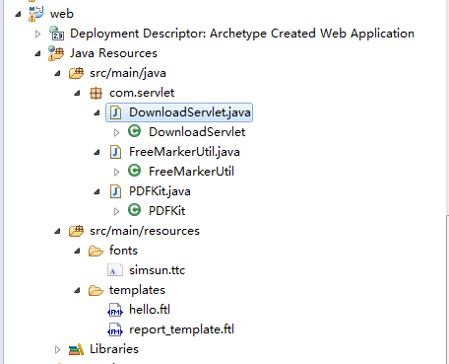The height and width of the screenshot is (364, 449).
Task: Click the simsun.ttc font file icon
Action: pos(115,270)
